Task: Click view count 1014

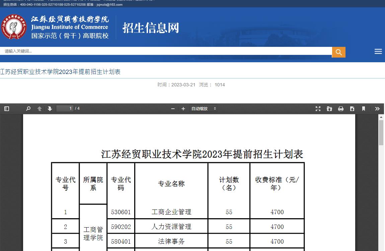Action: 220,85
